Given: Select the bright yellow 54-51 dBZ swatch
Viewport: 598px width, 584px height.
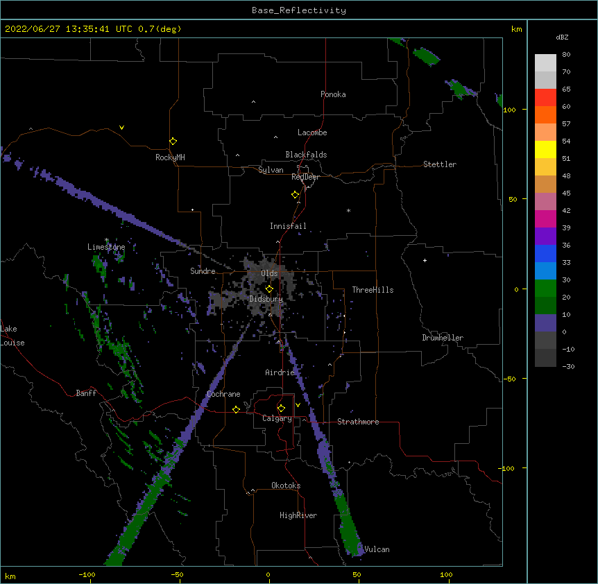Looking at the screenshot, I should point(545,149).
